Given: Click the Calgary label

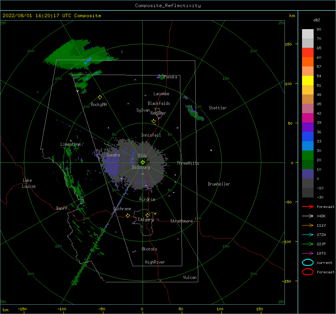Looking at the screenshot, I should click(146, 220).
